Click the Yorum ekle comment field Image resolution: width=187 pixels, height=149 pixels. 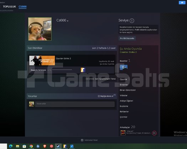75,104
